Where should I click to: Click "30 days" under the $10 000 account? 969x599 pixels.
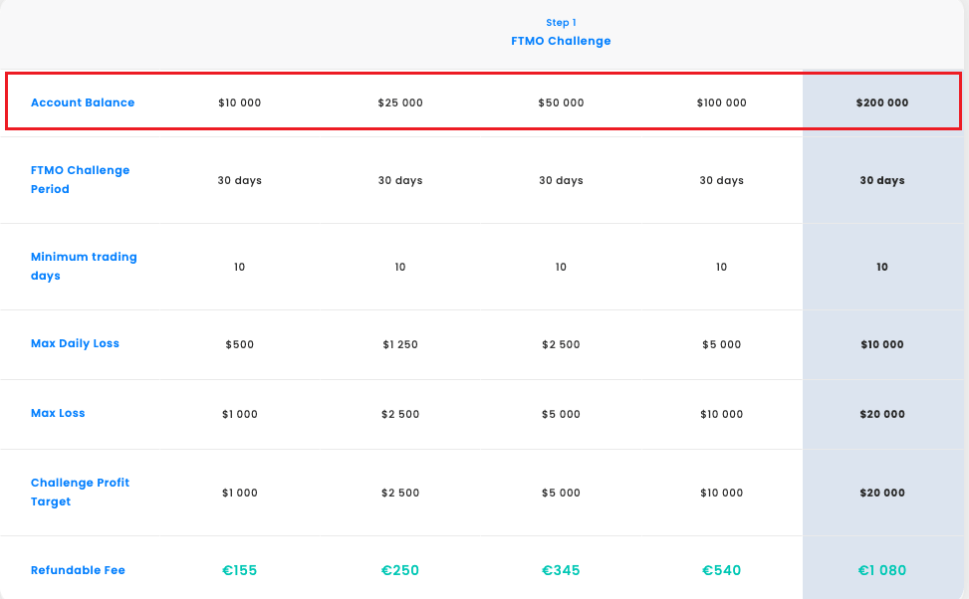tap(240, 180)
